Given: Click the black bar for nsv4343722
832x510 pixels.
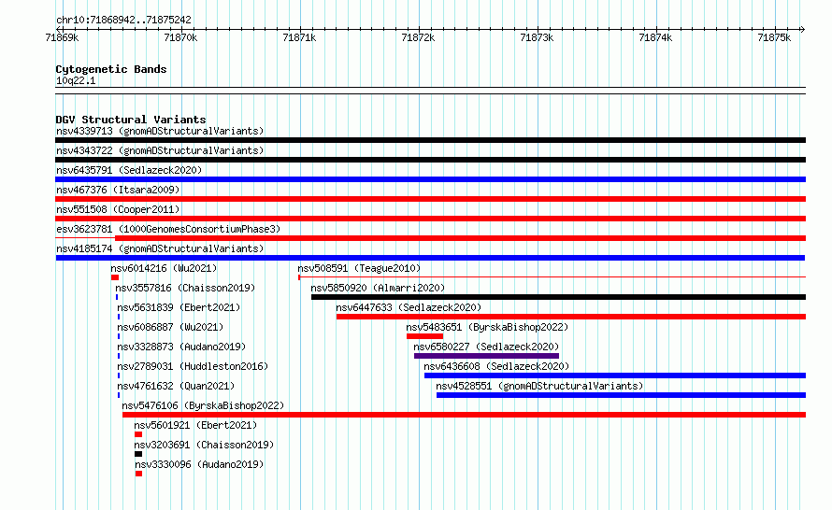Looking at the screenshot, I should pyautogui.click(x=430, y=160).
